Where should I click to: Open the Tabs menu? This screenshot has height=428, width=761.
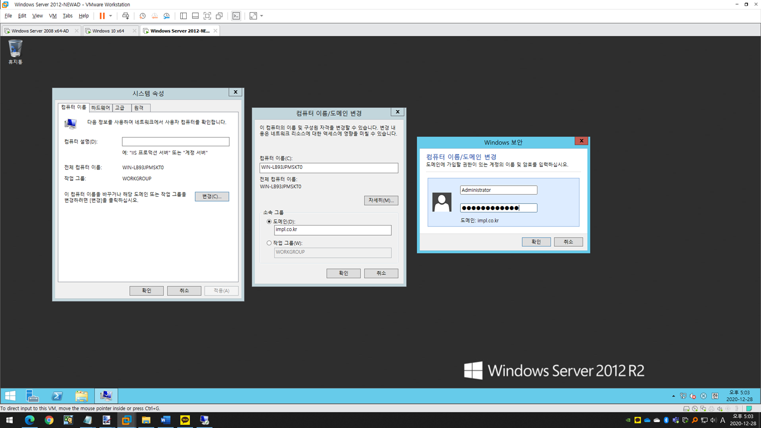67,16
